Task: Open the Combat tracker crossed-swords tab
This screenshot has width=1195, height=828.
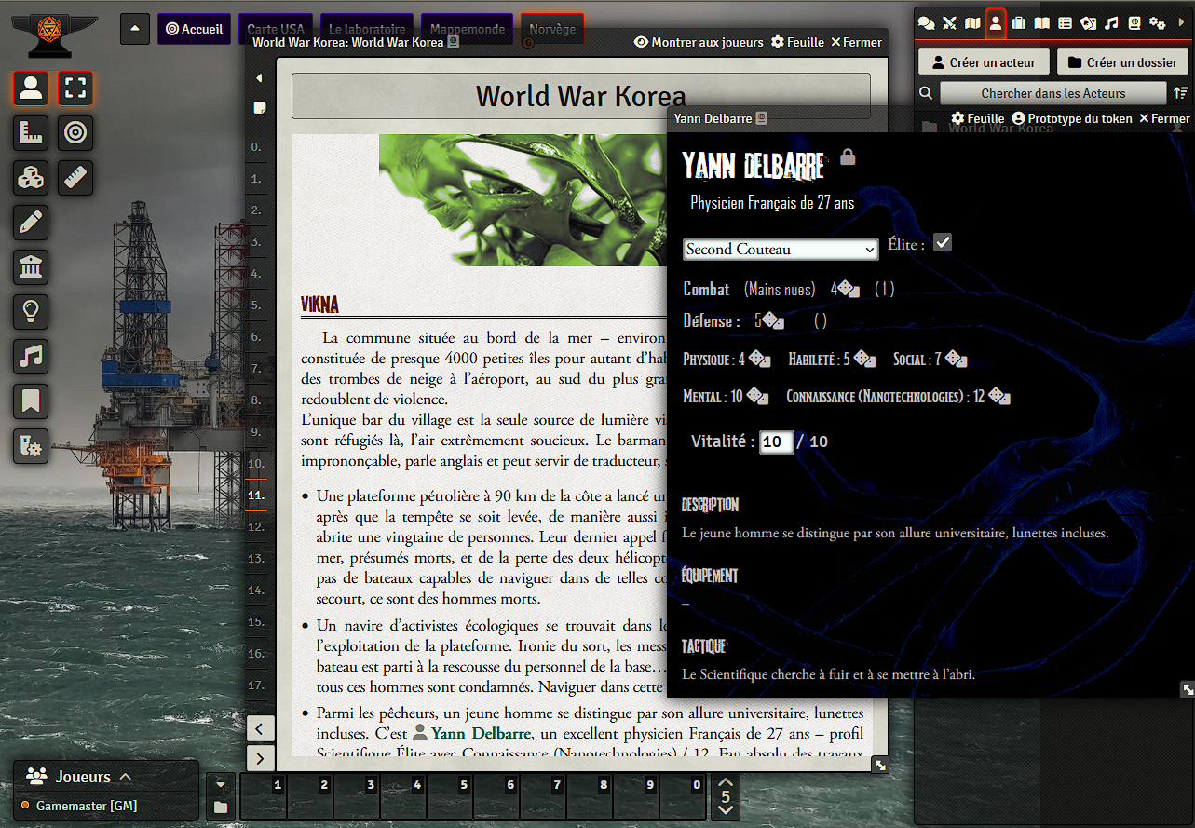Action: 949,23
